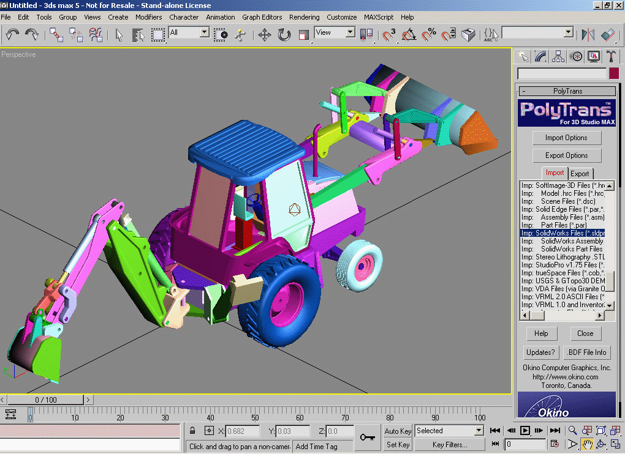Click the Align tool icon

608,35
